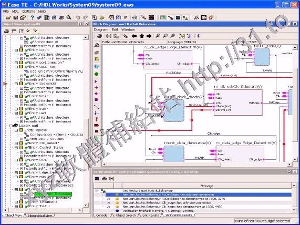Screen dimensions: 300x225
Task: Go up a level with the up arrow
Action: click(141, 36)
